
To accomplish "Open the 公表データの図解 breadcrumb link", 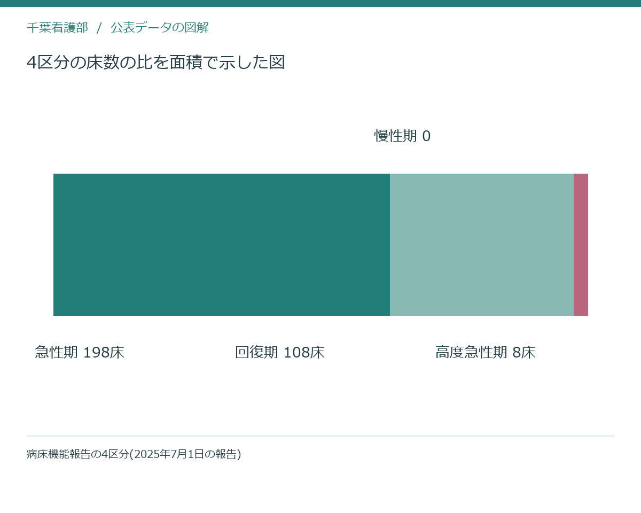I will tap(160, 28).
